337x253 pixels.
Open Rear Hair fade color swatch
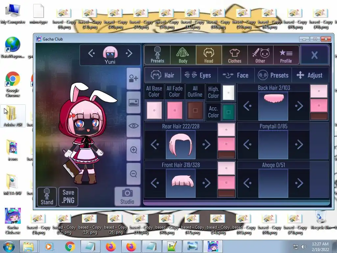point(226,144)
